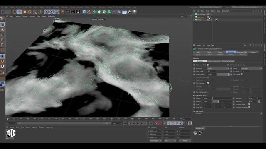Toggle the Subframe Emit checkbox
The image size is (266, 149).
pos(208,65)
